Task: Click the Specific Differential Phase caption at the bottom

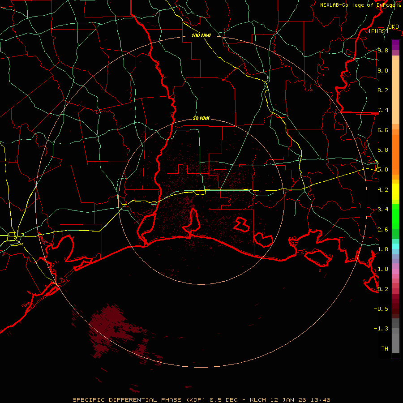Action: (x=201, y=400)
